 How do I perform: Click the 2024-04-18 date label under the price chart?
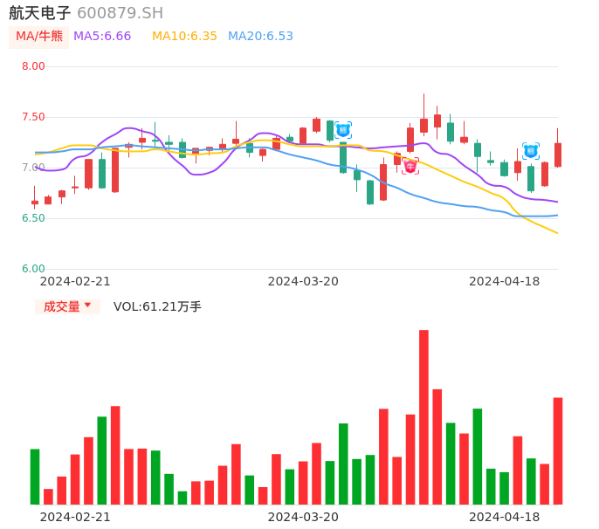click(505, 281)
